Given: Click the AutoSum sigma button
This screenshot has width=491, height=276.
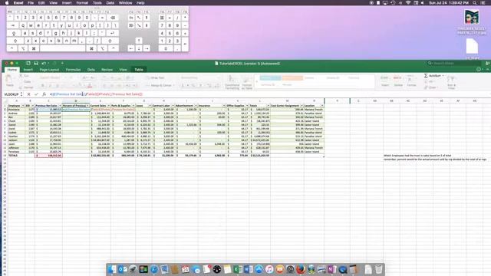Looking at the screenshot, I should (433, 76).
